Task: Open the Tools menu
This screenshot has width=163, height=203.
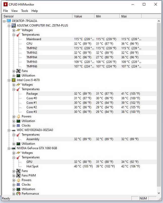Action: [x=24, y=11]
